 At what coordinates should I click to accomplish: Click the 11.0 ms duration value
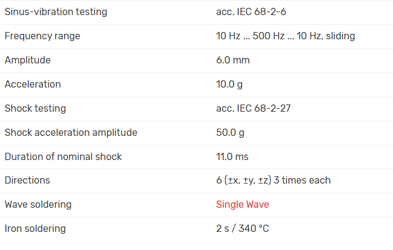232,156
